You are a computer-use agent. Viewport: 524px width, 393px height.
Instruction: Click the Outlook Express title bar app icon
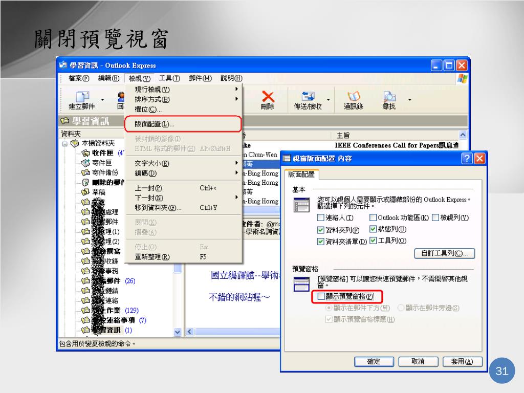coord(63,65)
